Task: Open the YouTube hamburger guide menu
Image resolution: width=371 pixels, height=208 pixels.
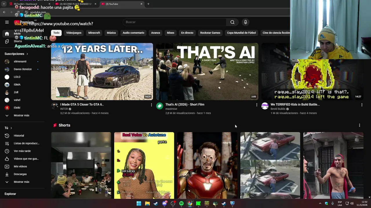Action: pos(7,22)
